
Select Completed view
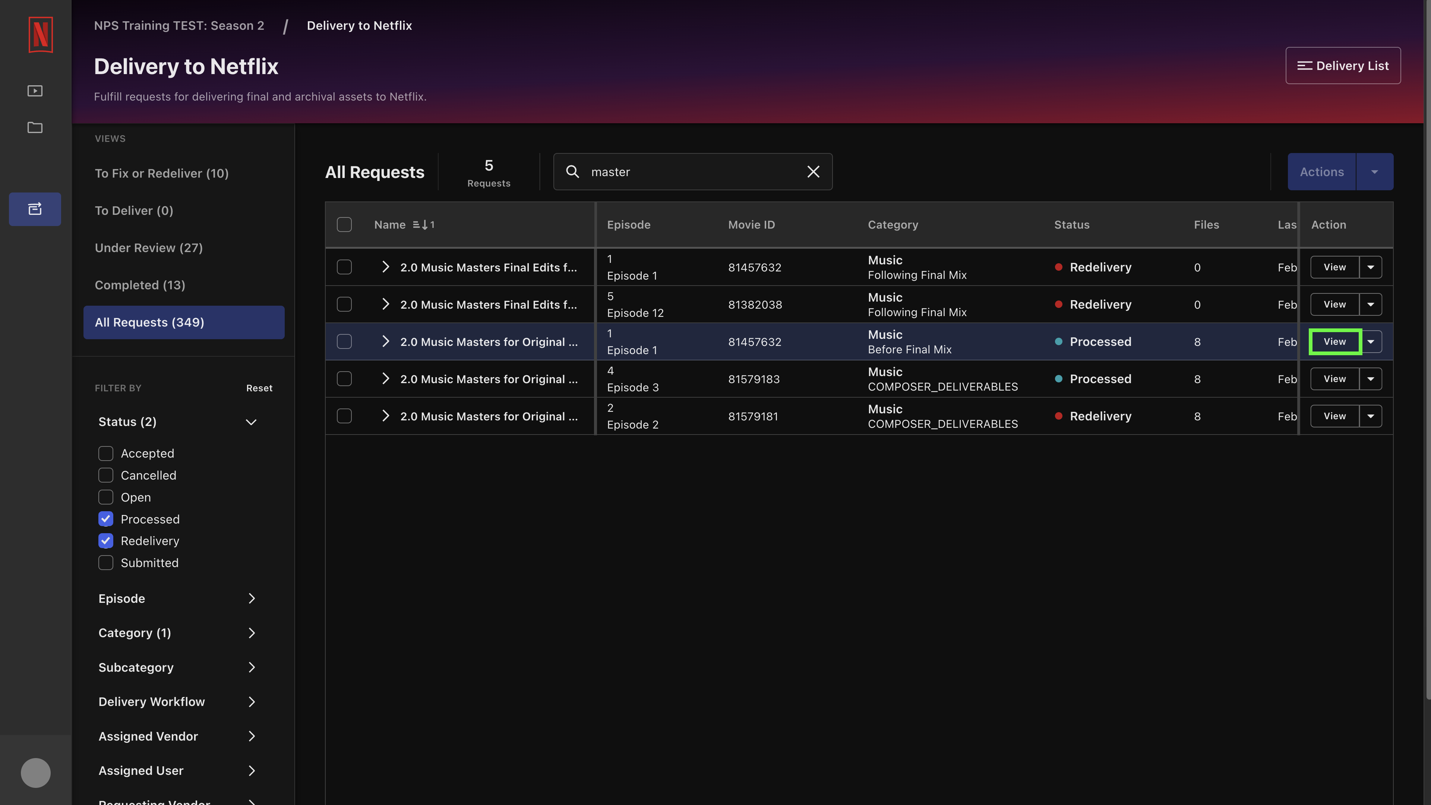[x=140, y=285]
